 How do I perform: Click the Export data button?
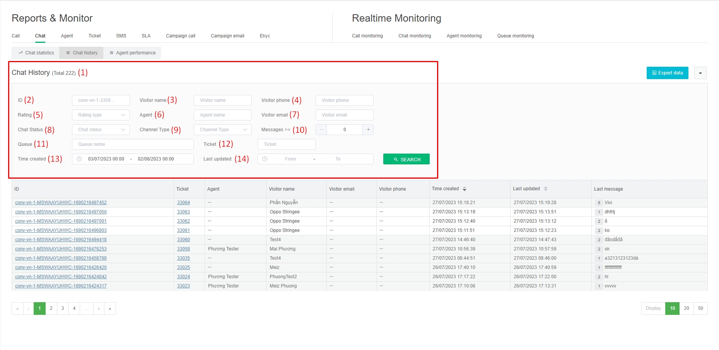(x=667, y=73)
